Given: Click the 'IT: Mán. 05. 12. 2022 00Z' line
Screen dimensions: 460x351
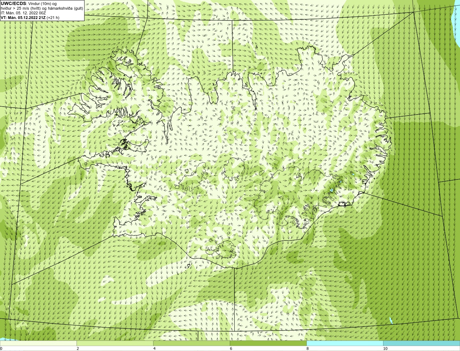Looking at the screenshot, I should 23,13.
